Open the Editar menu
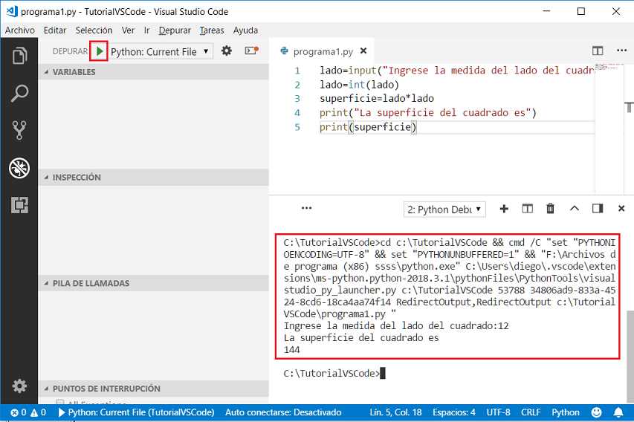This screenshot has width=634, height=422. tap(55, 30)
